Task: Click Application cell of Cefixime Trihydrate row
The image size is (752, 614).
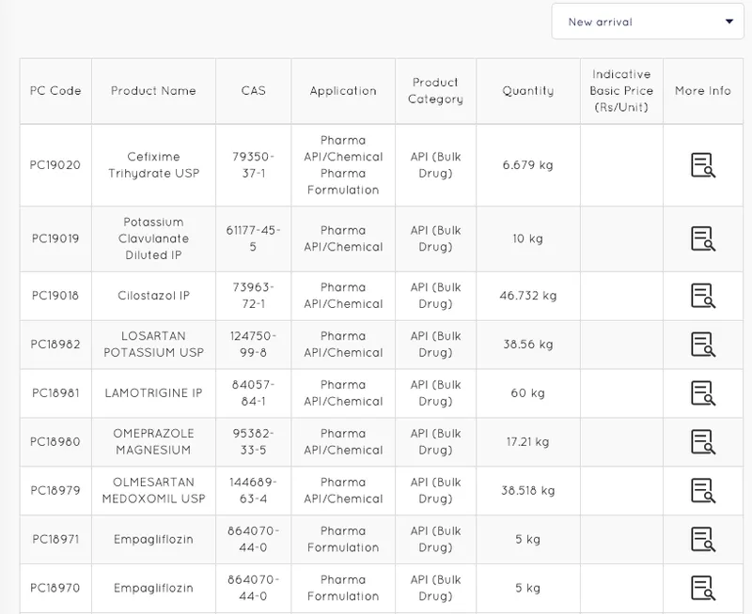Action: click(343, 165)
